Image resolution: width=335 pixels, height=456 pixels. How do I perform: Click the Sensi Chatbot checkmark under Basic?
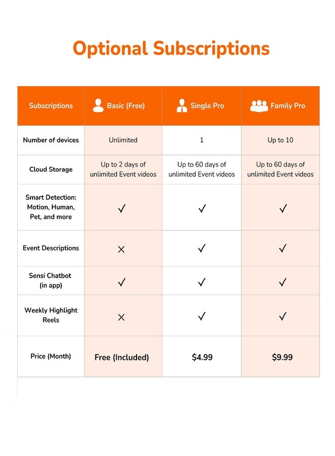[122, 282]
